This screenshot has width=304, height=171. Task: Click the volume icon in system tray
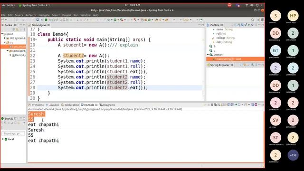tap(252, 5)
